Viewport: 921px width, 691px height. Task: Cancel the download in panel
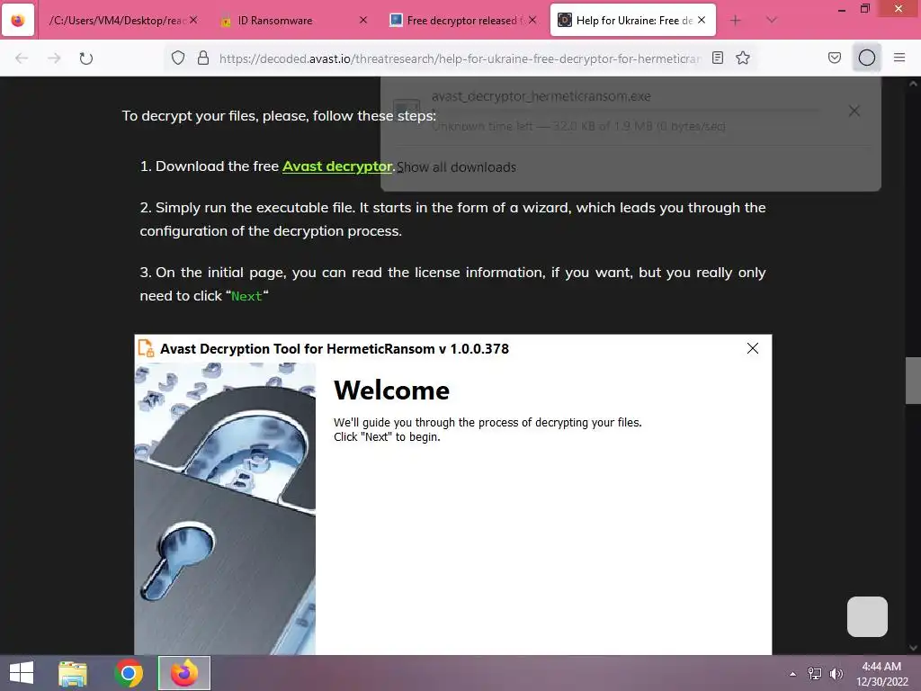pos(854,111)
